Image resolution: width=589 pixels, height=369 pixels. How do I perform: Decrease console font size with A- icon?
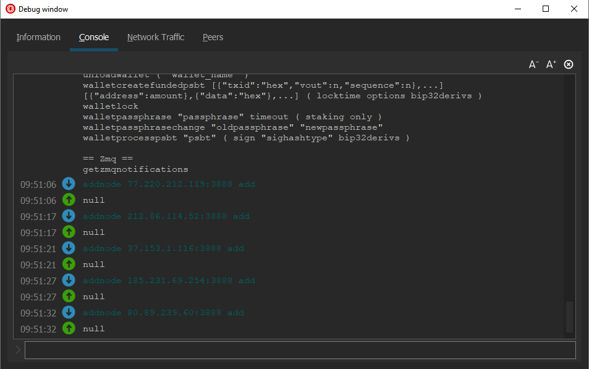pyautogui.click(x=533, y=65)
